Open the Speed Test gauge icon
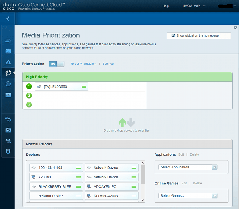 coord(8,84)
